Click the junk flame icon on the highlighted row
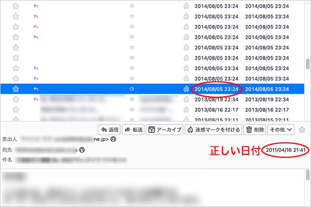This screenshot has width=311, height=207. coord(186,89)
